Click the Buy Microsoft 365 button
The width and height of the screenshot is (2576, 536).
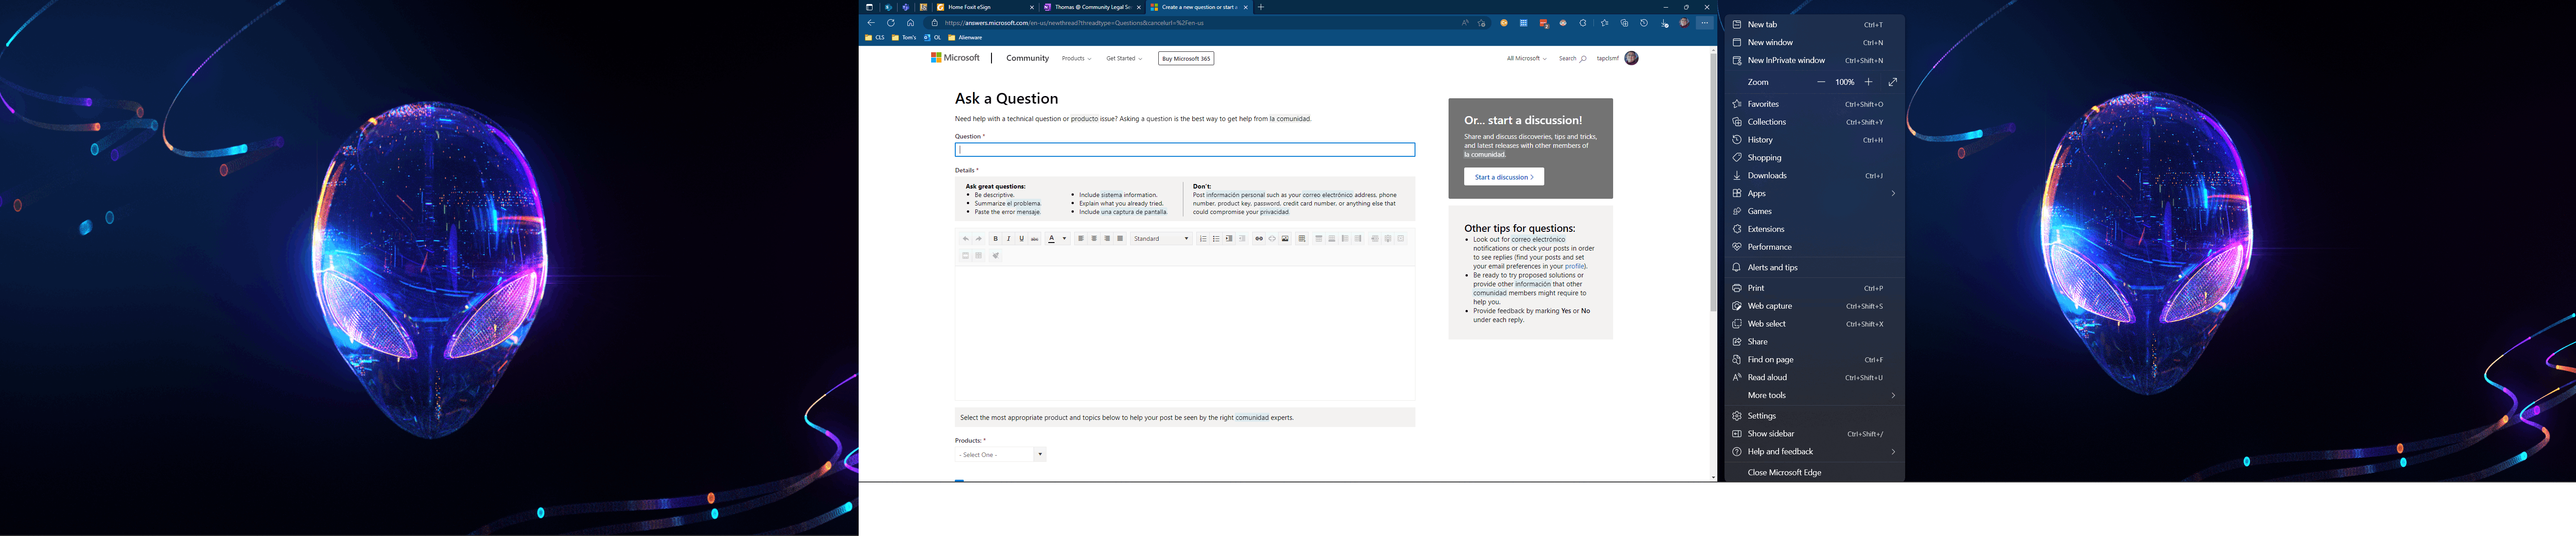click(1185, 58)
